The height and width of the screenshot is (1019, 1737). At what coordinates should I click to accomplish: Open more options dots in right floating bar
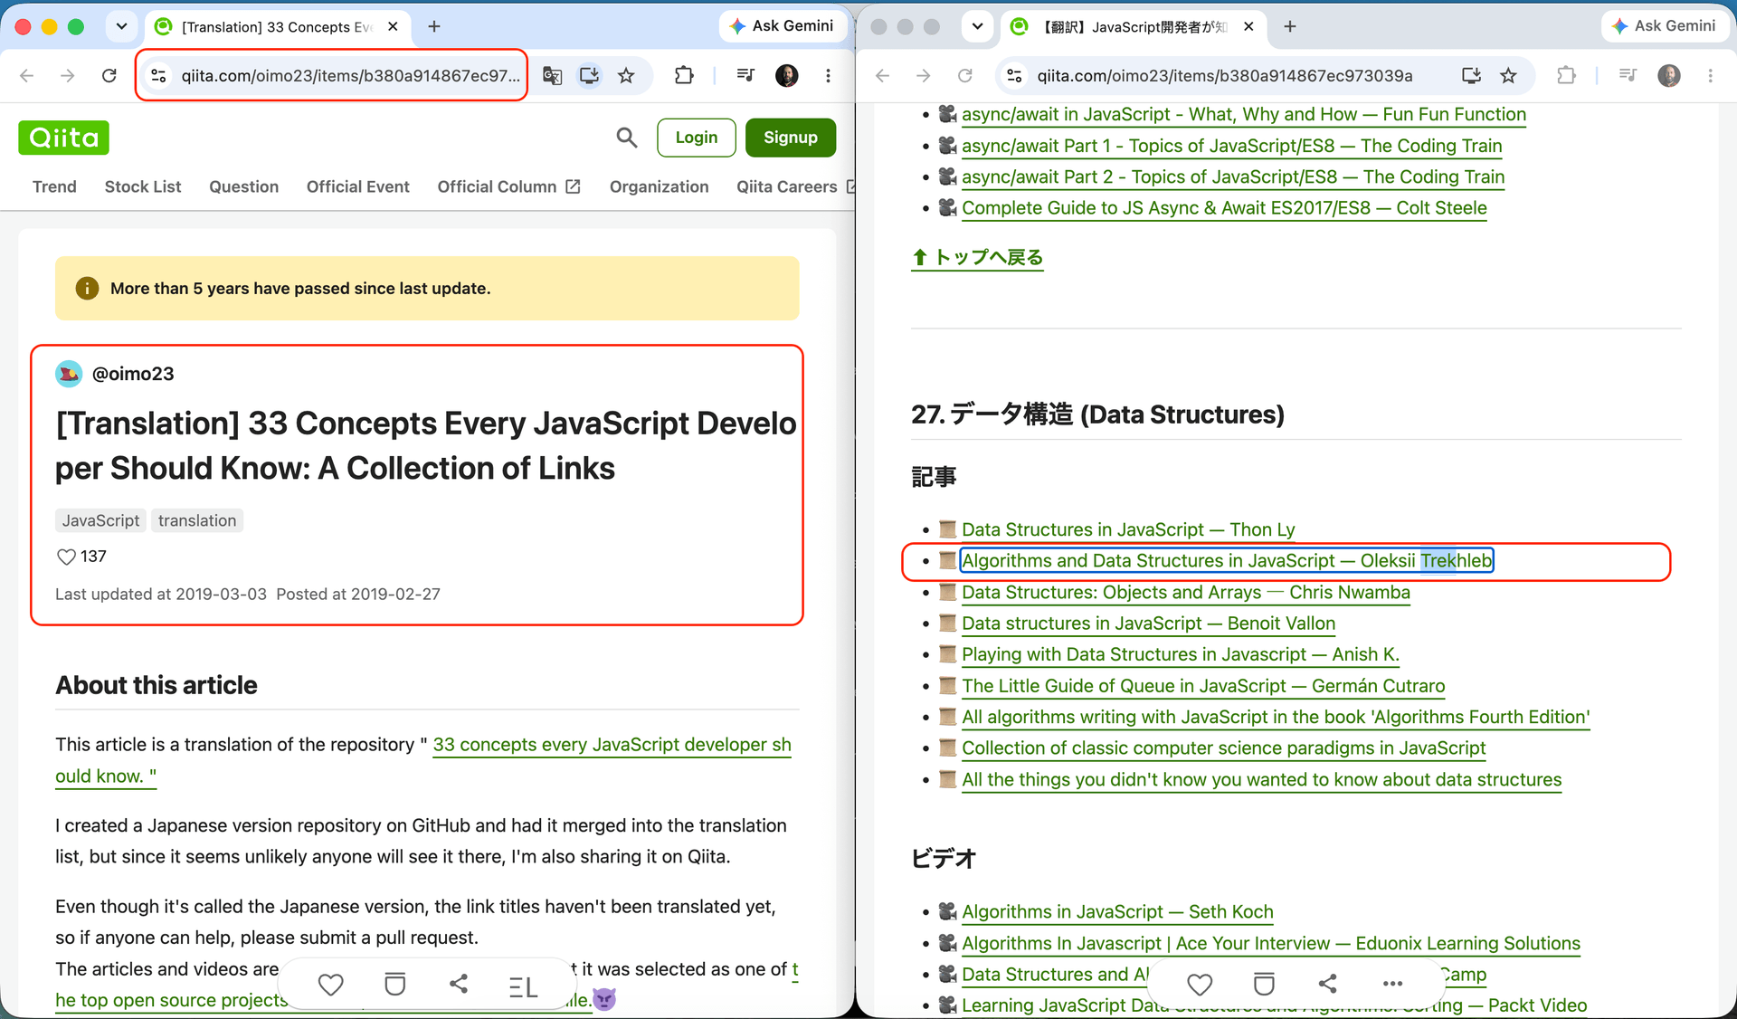[1392, 984]
